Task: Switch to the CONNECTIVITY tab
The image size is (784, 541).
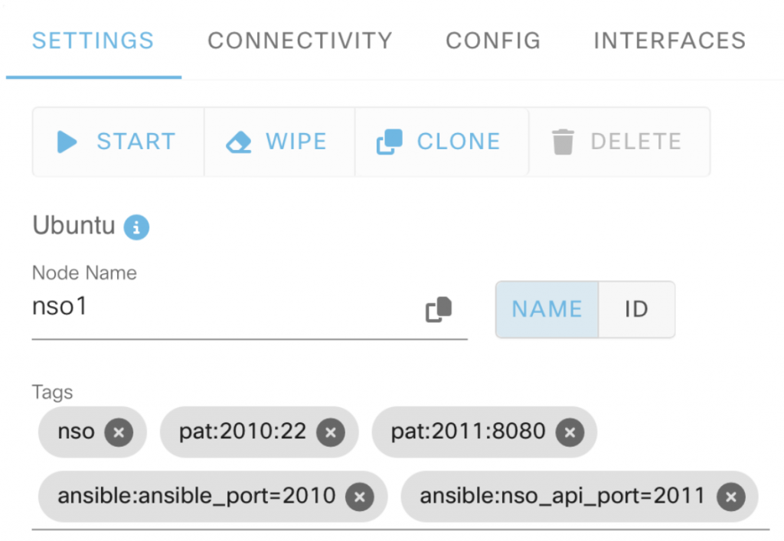Action: pos(300,41)
